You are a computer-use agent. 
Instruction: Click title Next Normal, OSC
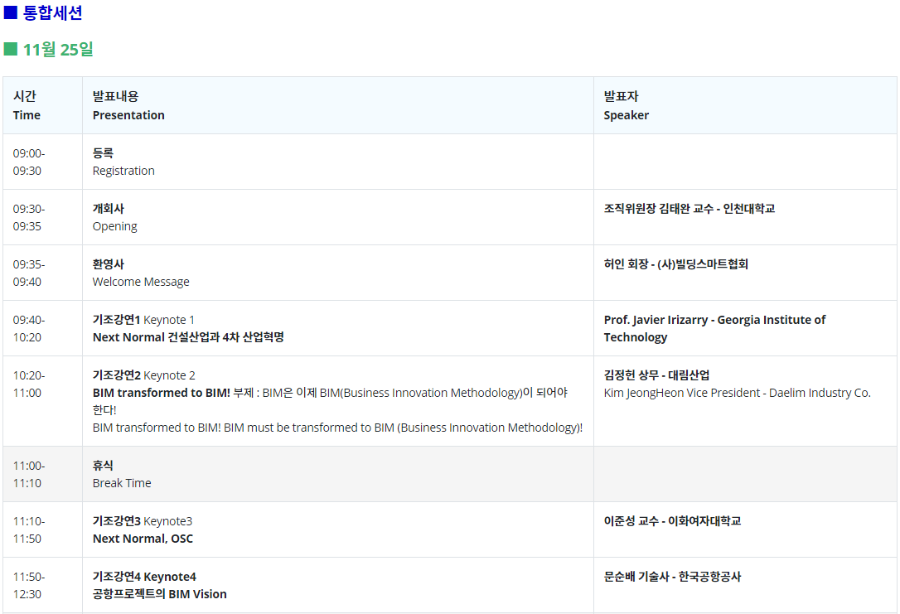(x=143, y=539)
